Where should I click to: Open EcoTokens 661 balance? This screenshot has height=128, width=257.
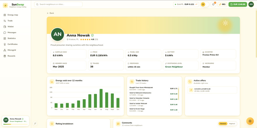(222, 4)
